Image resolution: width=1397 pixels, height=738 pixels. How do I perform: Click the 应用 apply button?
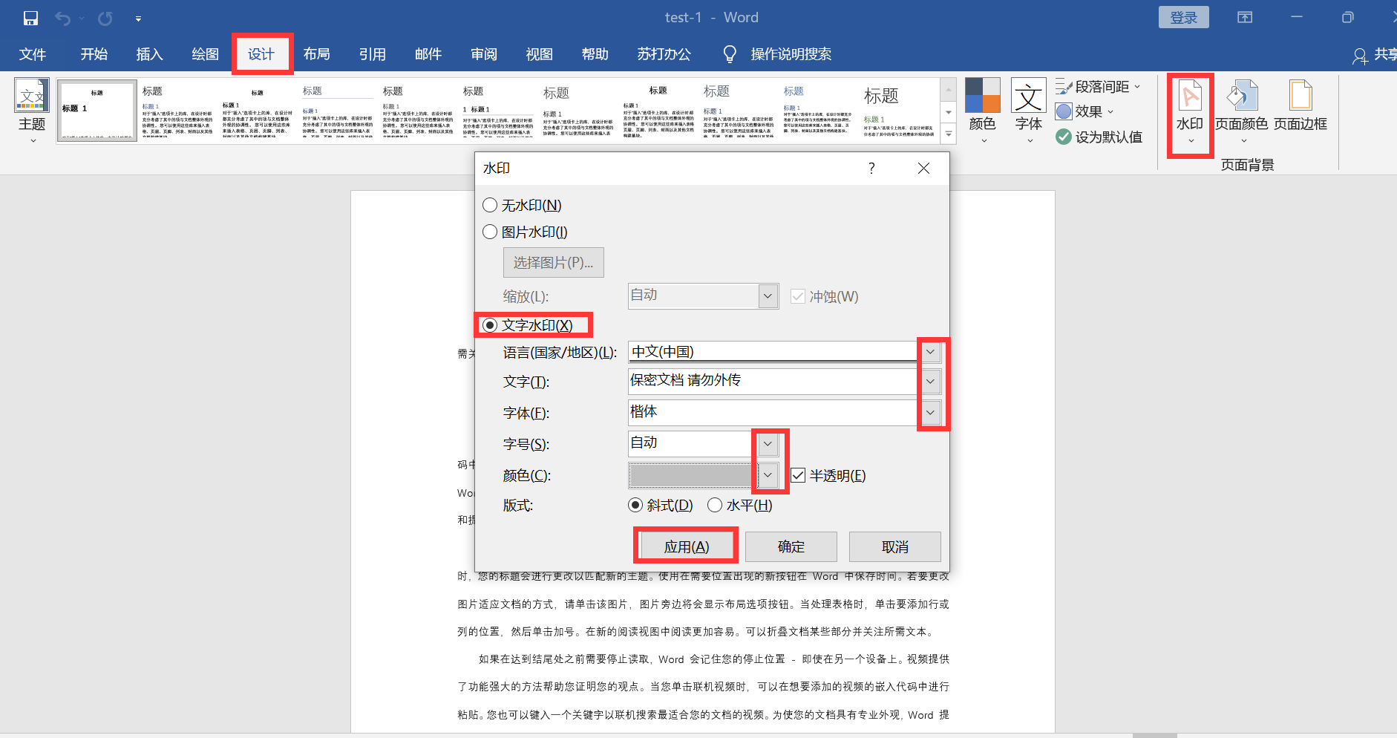pyautogui.click(x=687, y=546)
